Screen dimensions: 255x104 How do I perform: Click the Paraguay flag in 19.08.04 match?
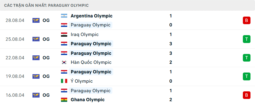(64, 72)
